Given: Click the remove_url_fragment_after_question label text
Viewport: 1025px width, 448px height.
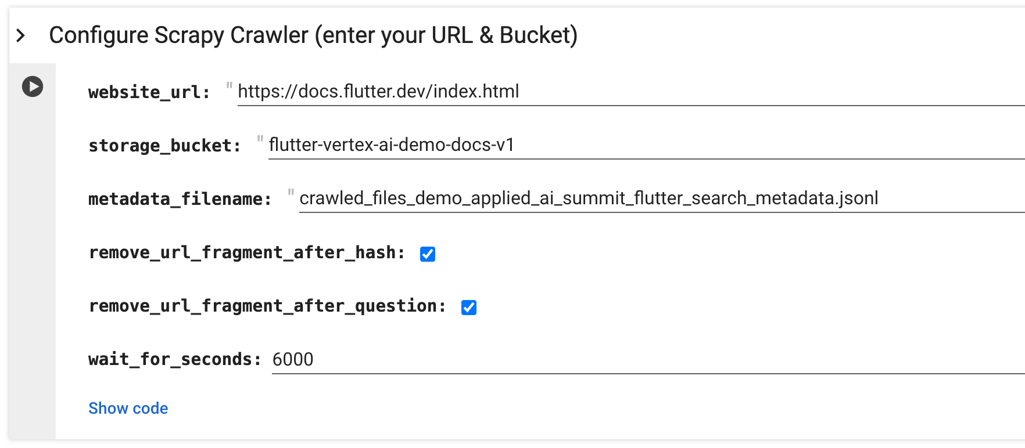Looking at the screenshot, I should click(267, 306).
